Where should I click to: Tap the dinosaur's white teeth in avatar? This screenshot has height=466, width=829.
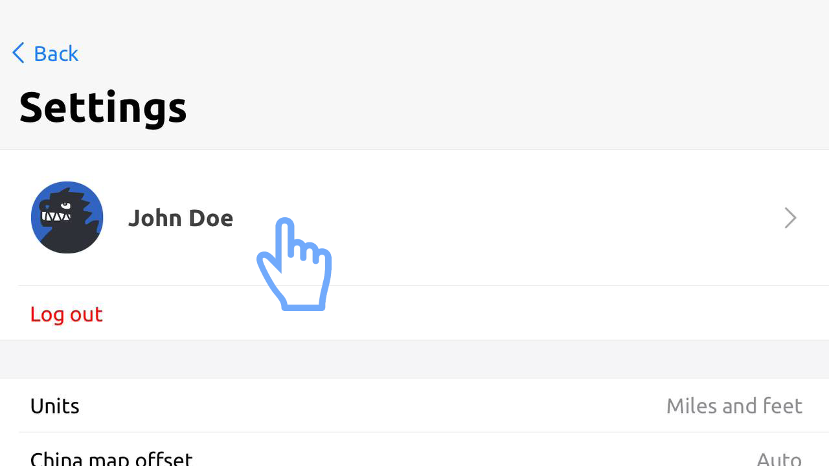(56, 216)
